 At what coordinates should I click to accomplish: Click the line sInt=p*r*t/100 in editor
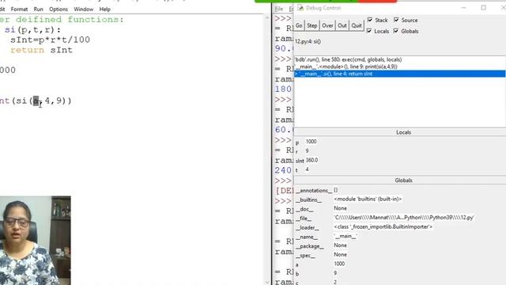click(50, 40)
